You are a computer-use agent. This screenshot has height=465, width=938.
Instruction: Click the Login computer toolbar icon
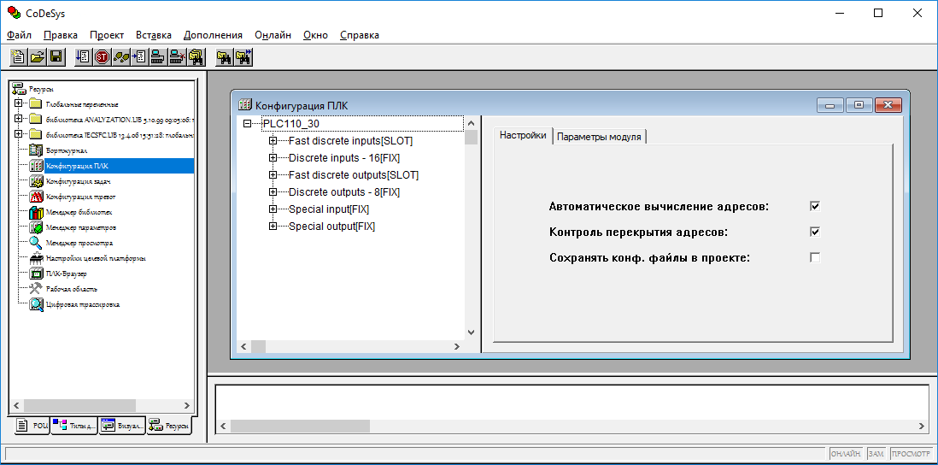pos(157,57)
